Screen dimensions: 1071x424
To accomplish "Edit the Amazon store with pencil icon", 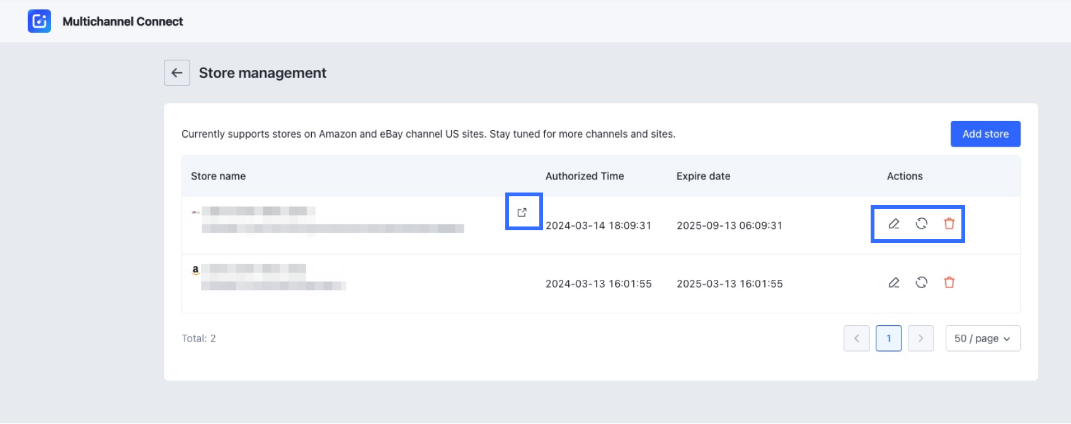I will [894, 283].
